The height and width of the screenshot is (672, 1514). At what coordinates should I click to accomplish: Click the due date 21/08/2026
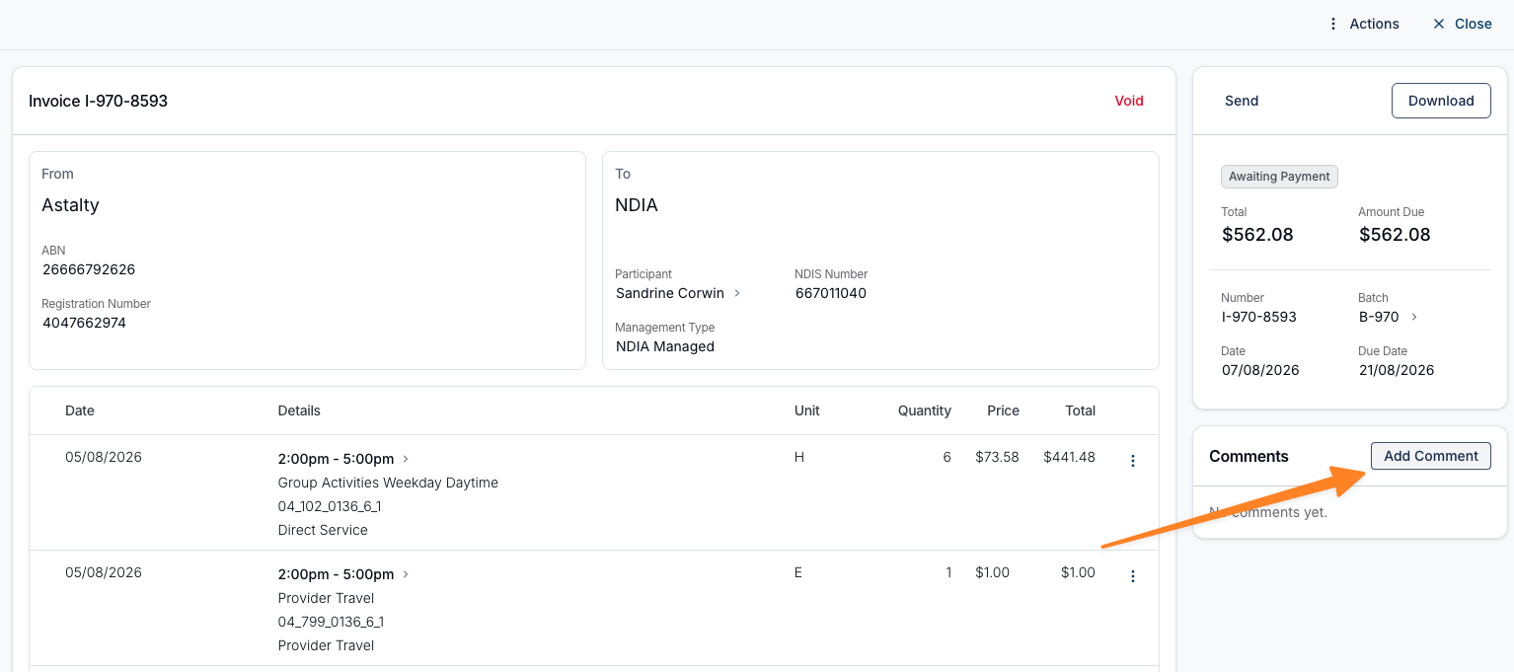[1396, 370]
